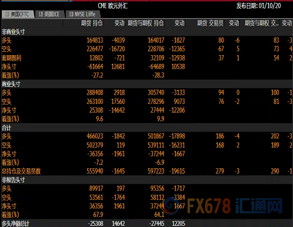Click the bullish percentage 9.6
This screenshot has width=293, height=227.
coord(99,119)
